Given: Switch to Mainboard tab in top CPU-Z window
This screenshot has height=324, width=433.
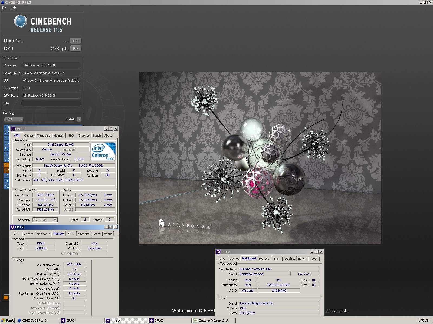Looking at the screenshot, I should (44, 136).
